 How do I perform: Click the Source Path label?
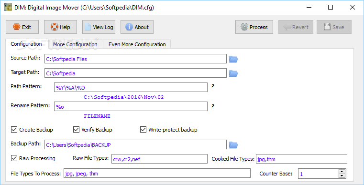coord(25,58)
